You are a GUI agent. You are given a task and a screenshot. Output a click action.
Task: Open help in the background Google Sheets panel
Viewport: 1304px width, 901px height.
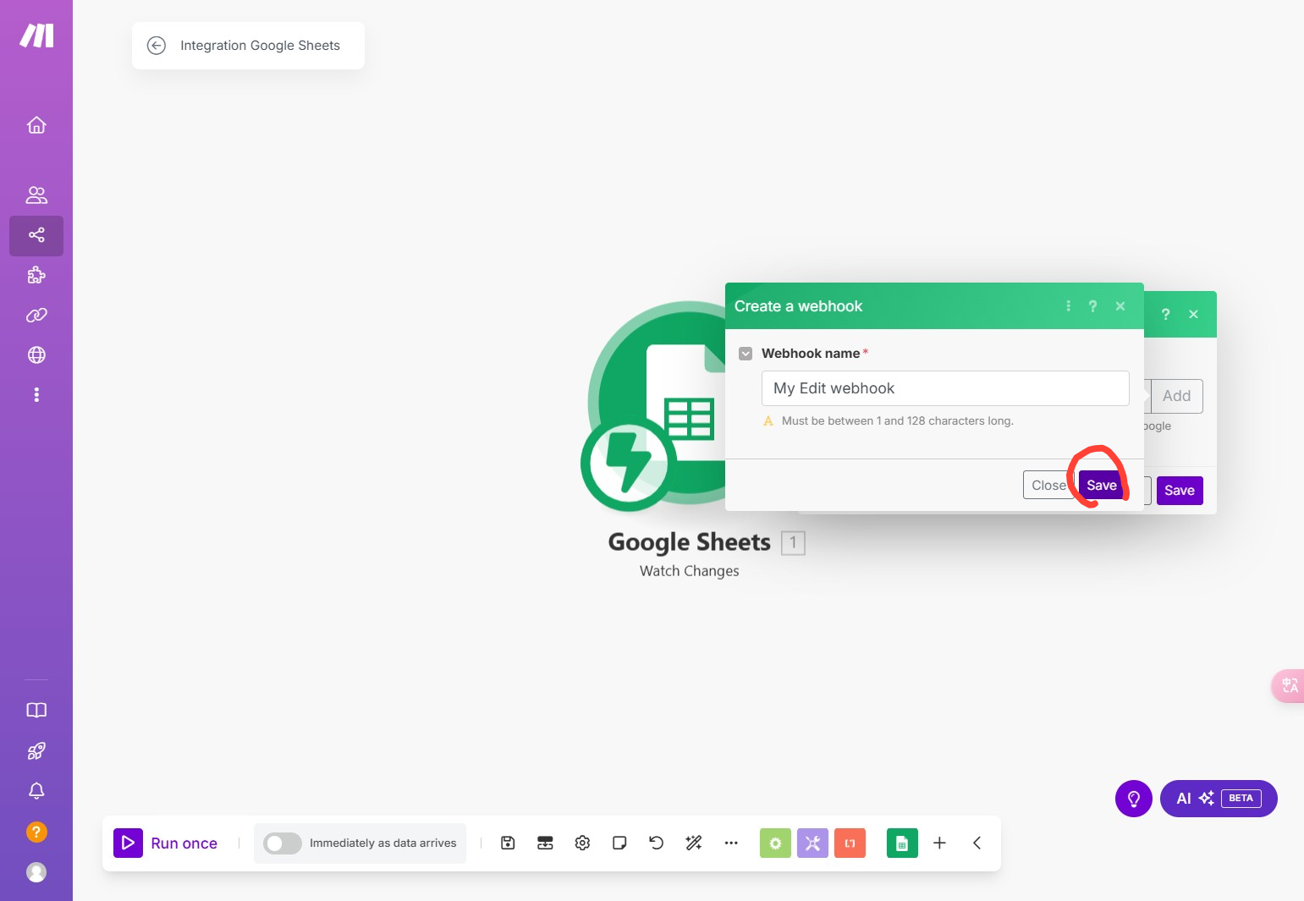1165,315
